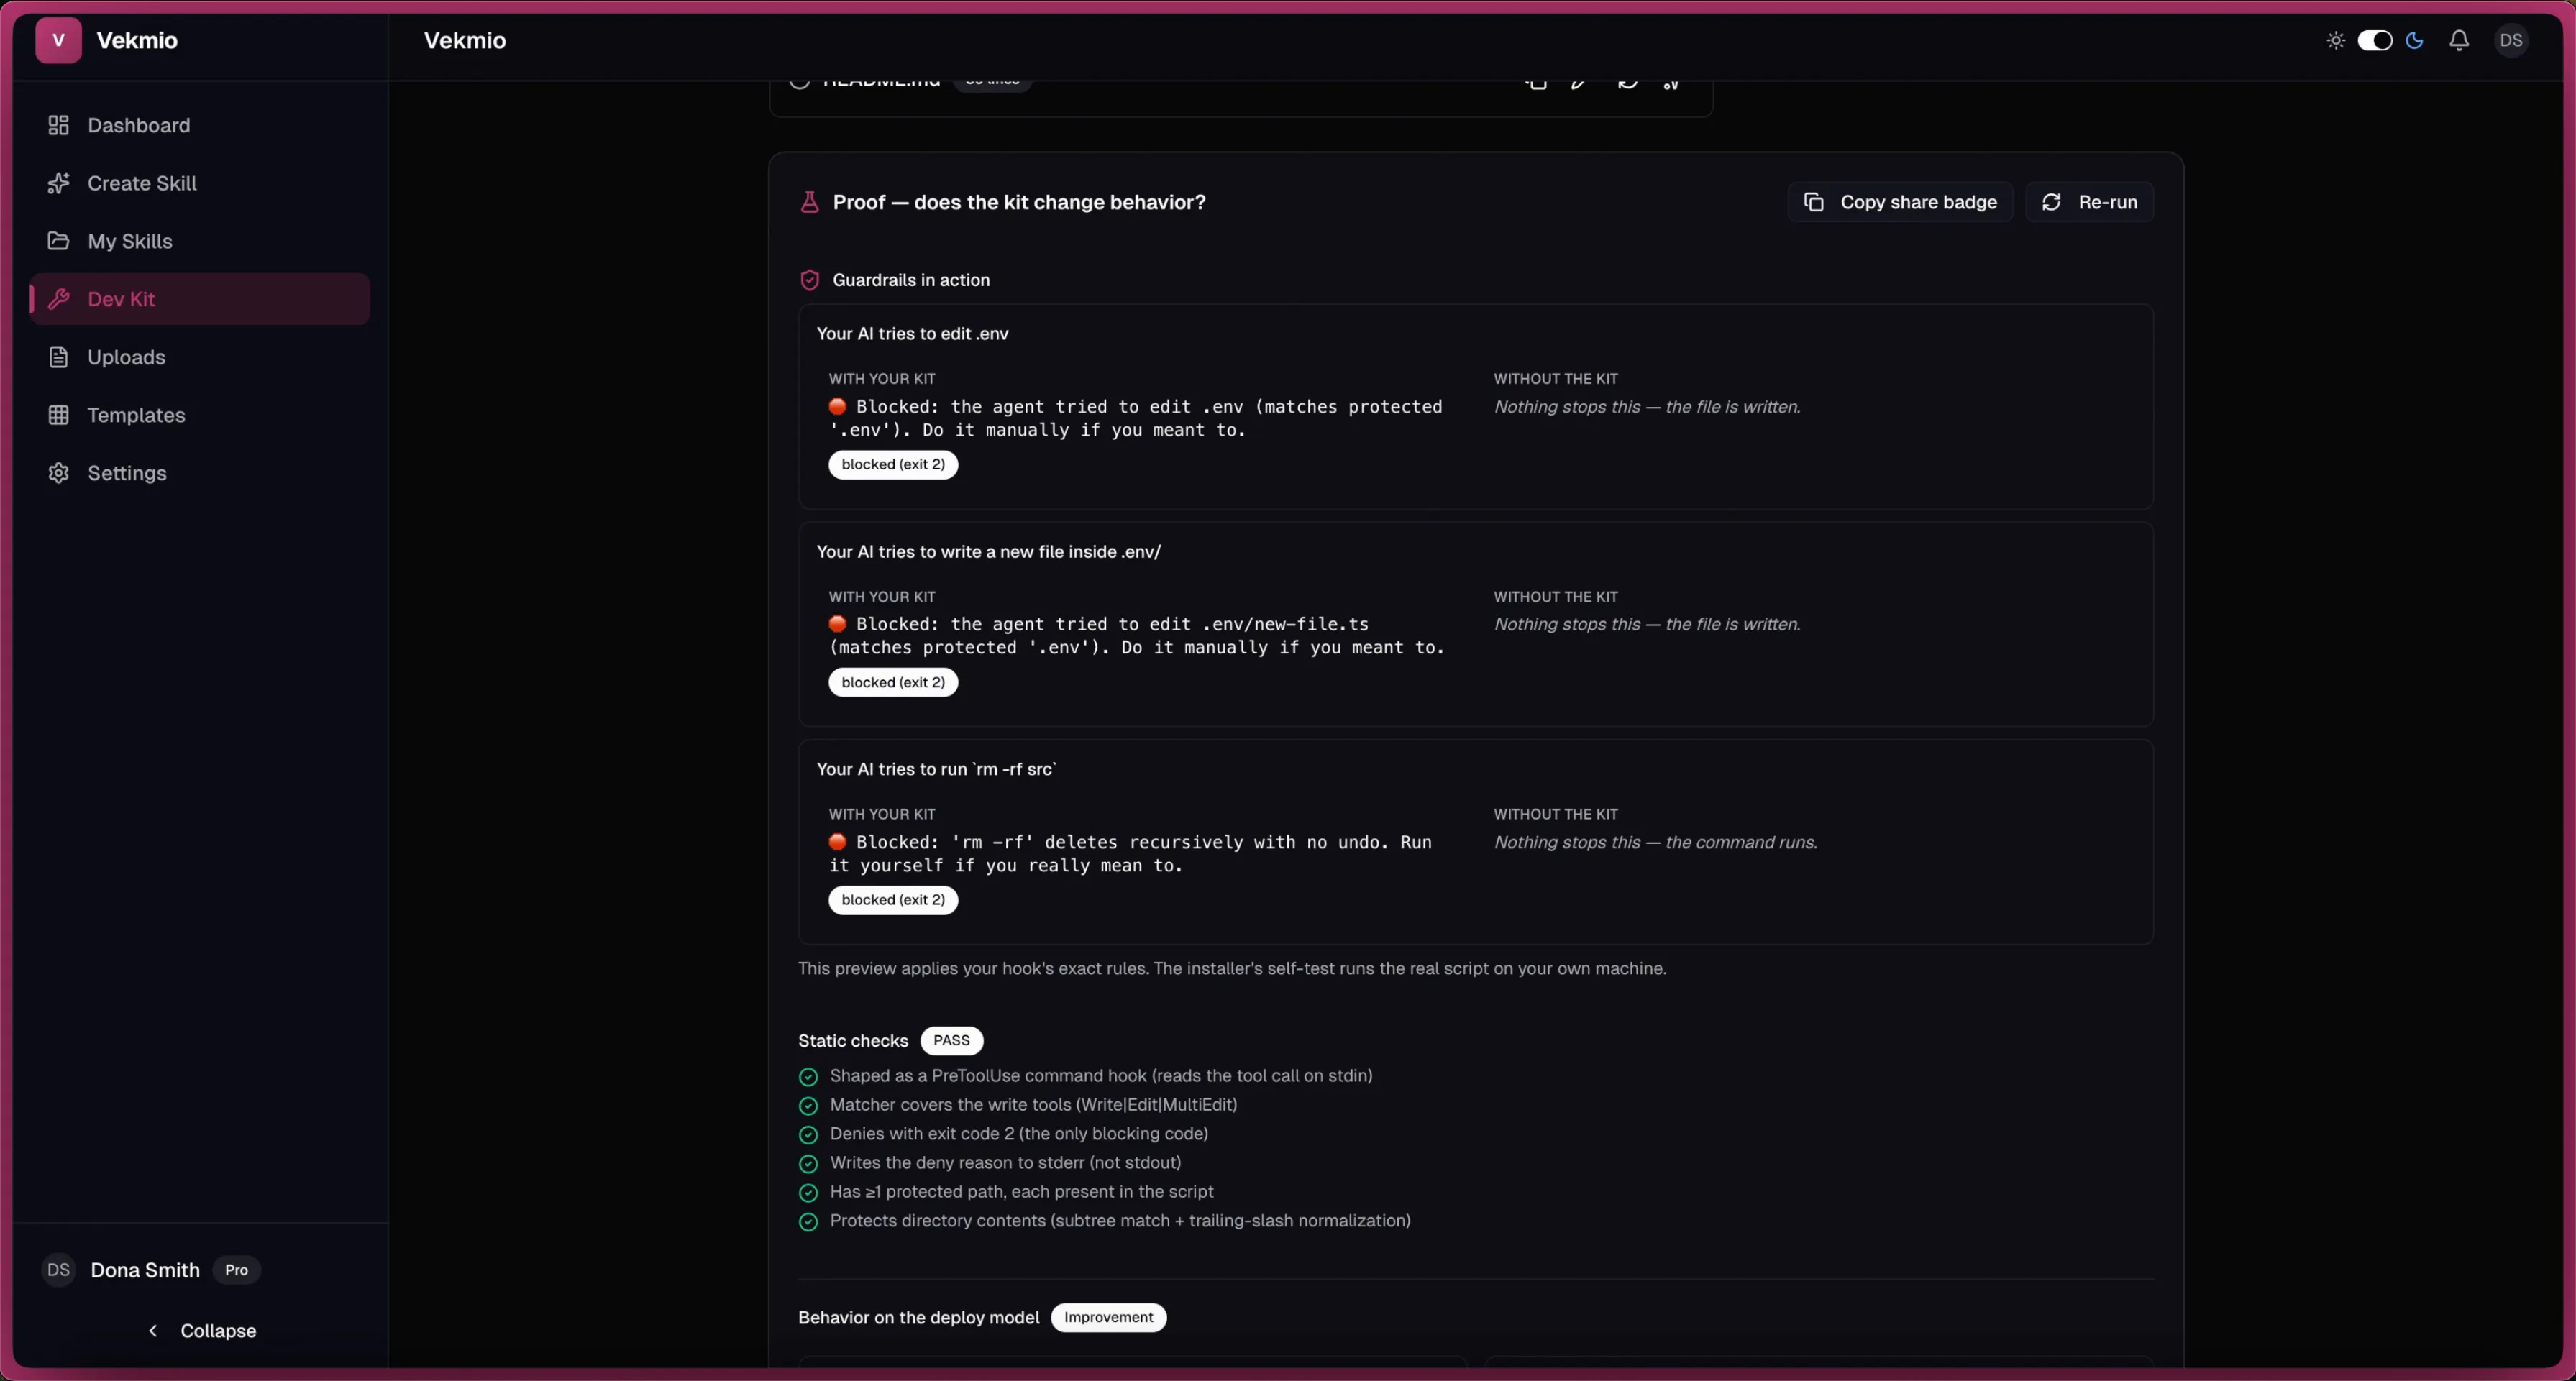Image resolution: width=2576 pixels, height=1381 pixels.
Task: Click the red blocked dot in the rm -rf message
Action: (x=838, y=842)
